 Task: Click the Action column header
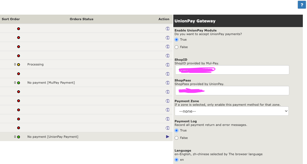(164, 19)
